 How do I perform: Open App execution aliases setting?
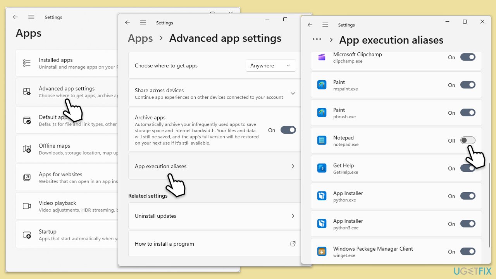pyautogui.click(x=214, y=166)
